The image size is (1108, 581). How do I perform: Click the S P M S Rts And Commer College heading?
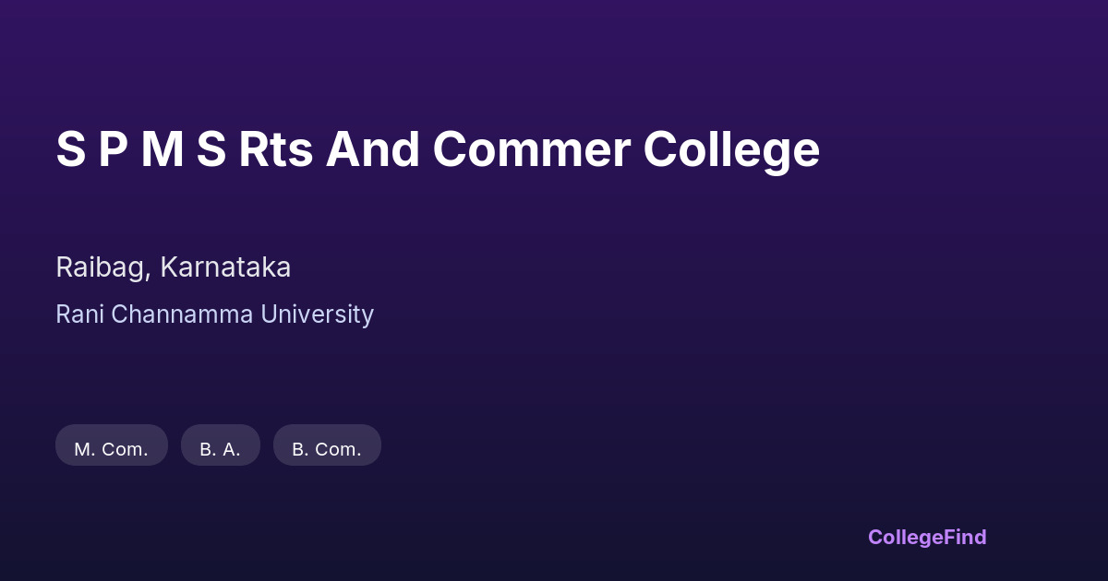(438, 149)
